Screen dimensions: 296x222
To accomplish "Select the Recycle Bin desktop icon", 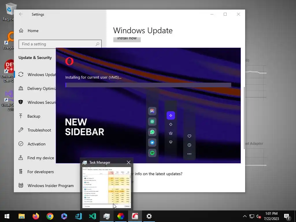I will 9,12.
